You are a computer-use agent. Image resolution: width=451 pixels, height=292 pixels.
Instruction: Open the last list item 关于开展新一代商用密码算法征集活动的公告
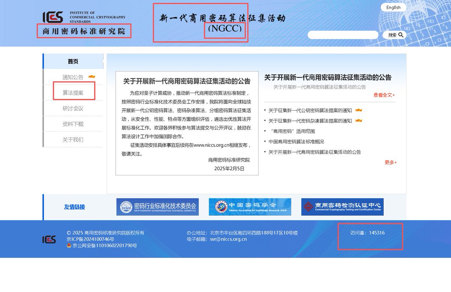point(315,152)
